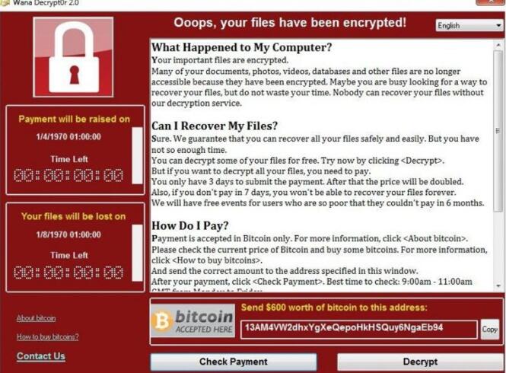Click the large padlock image
Image resolution: width=506 pixels, height=373 pixels.
click(x=73, y=57)
